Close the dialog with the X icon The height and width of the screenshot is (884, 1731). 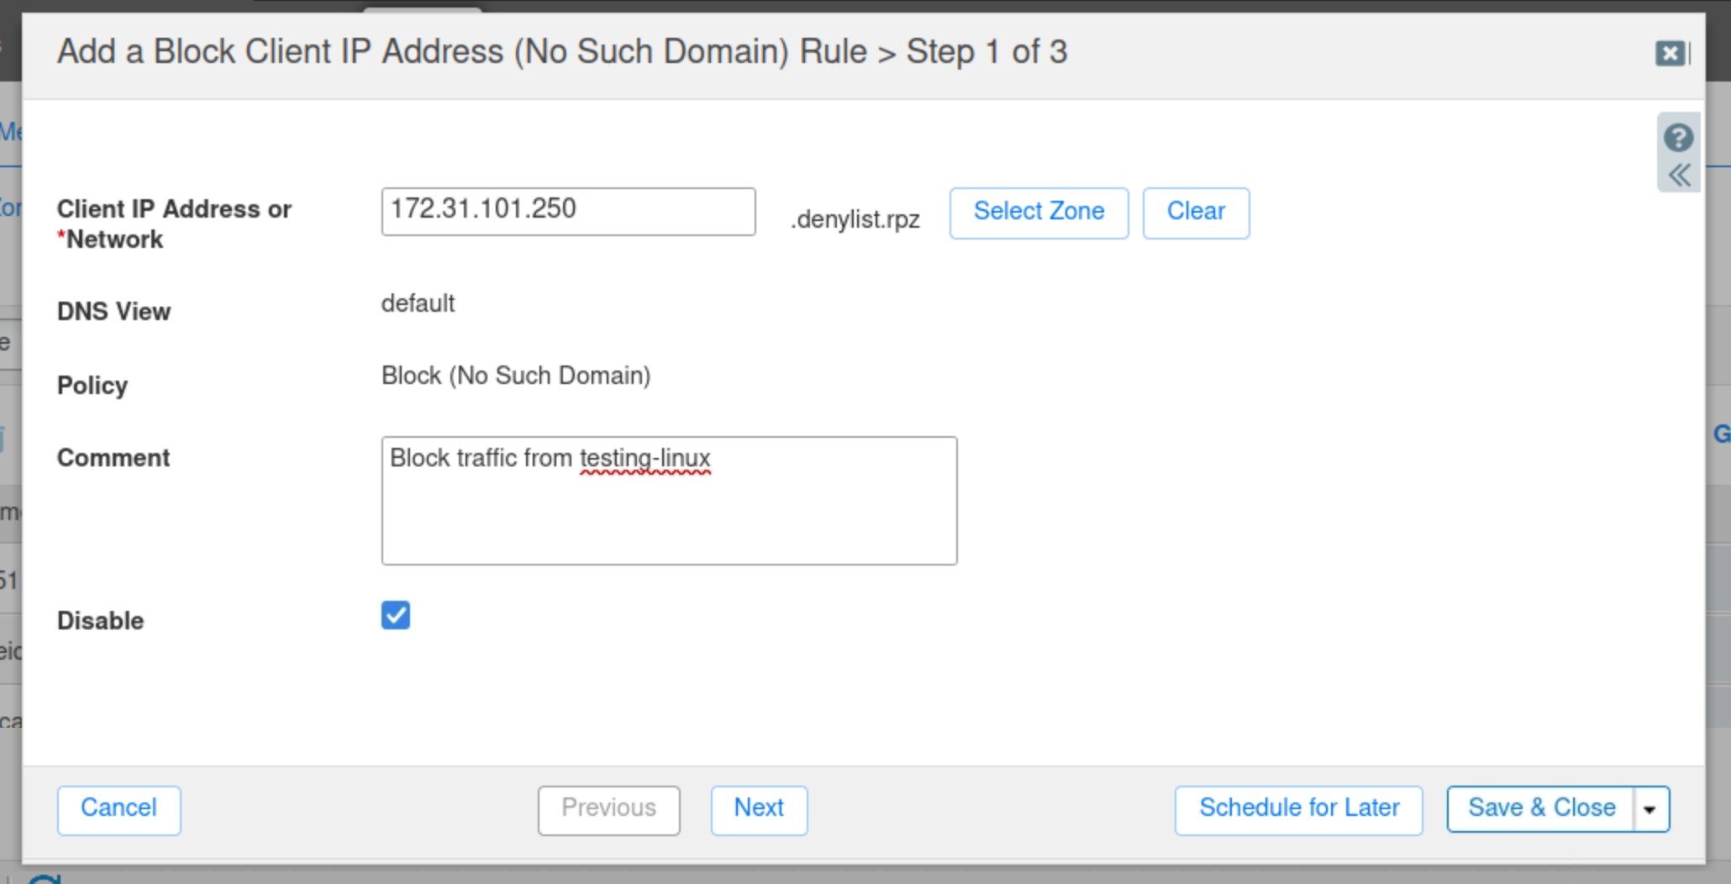pyautogui.click(x=1670, y=53)
